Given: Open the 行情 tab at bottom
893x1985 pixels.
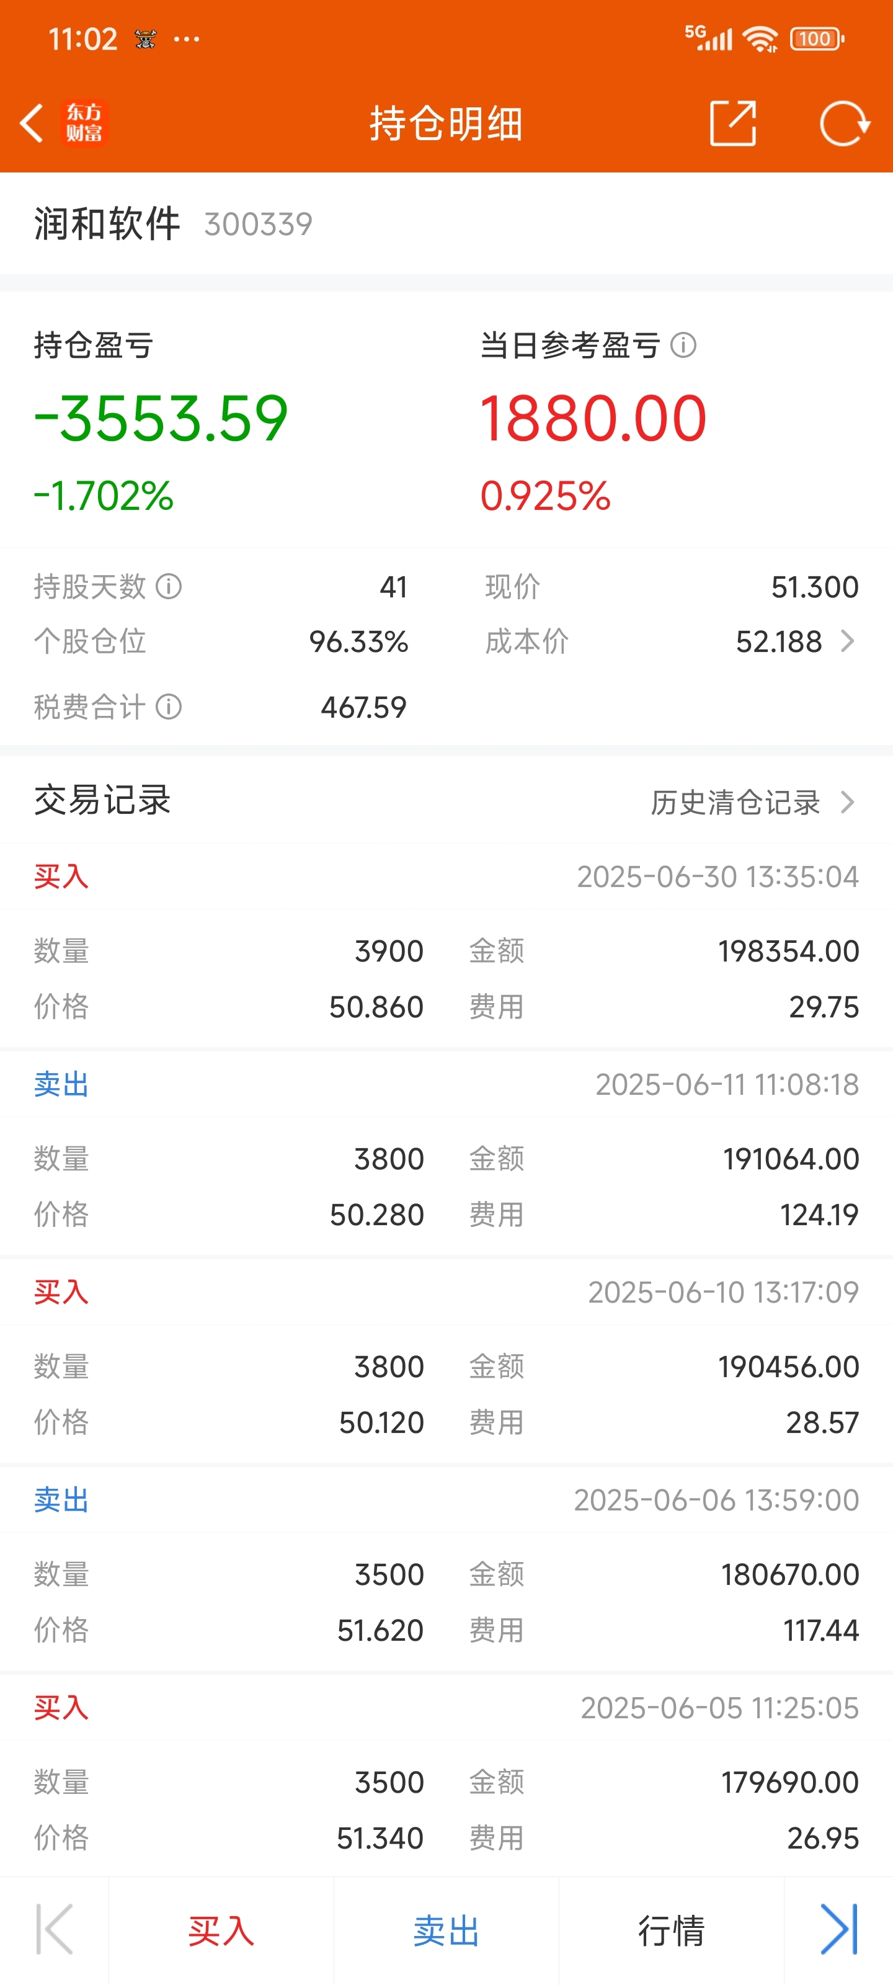Looking at the screenshot, I should (x=671, y=1930).
